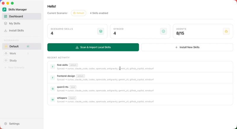This screenshot has height=129, width=237.
Task: Click the Work scenario briefcase icon
Action: point(6,53)
